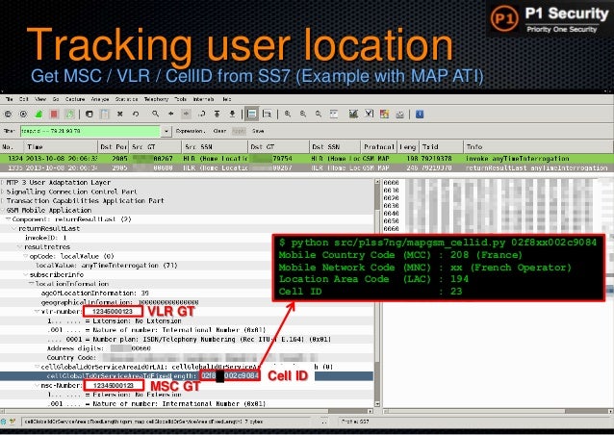Open display filters dialog icon
This screenshot has width=614, height=435.
369,114
